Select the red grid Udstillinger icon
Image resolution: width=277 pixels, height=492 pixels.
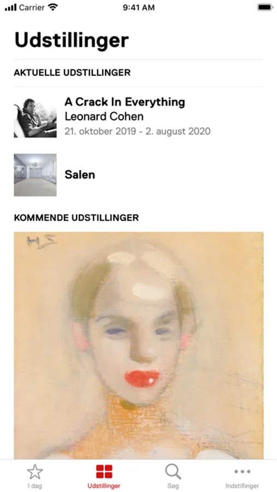[104, 472]
